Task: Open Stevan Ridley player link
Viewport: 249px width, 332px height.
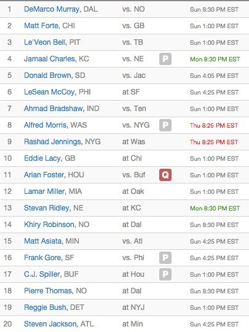Action: 47,208
